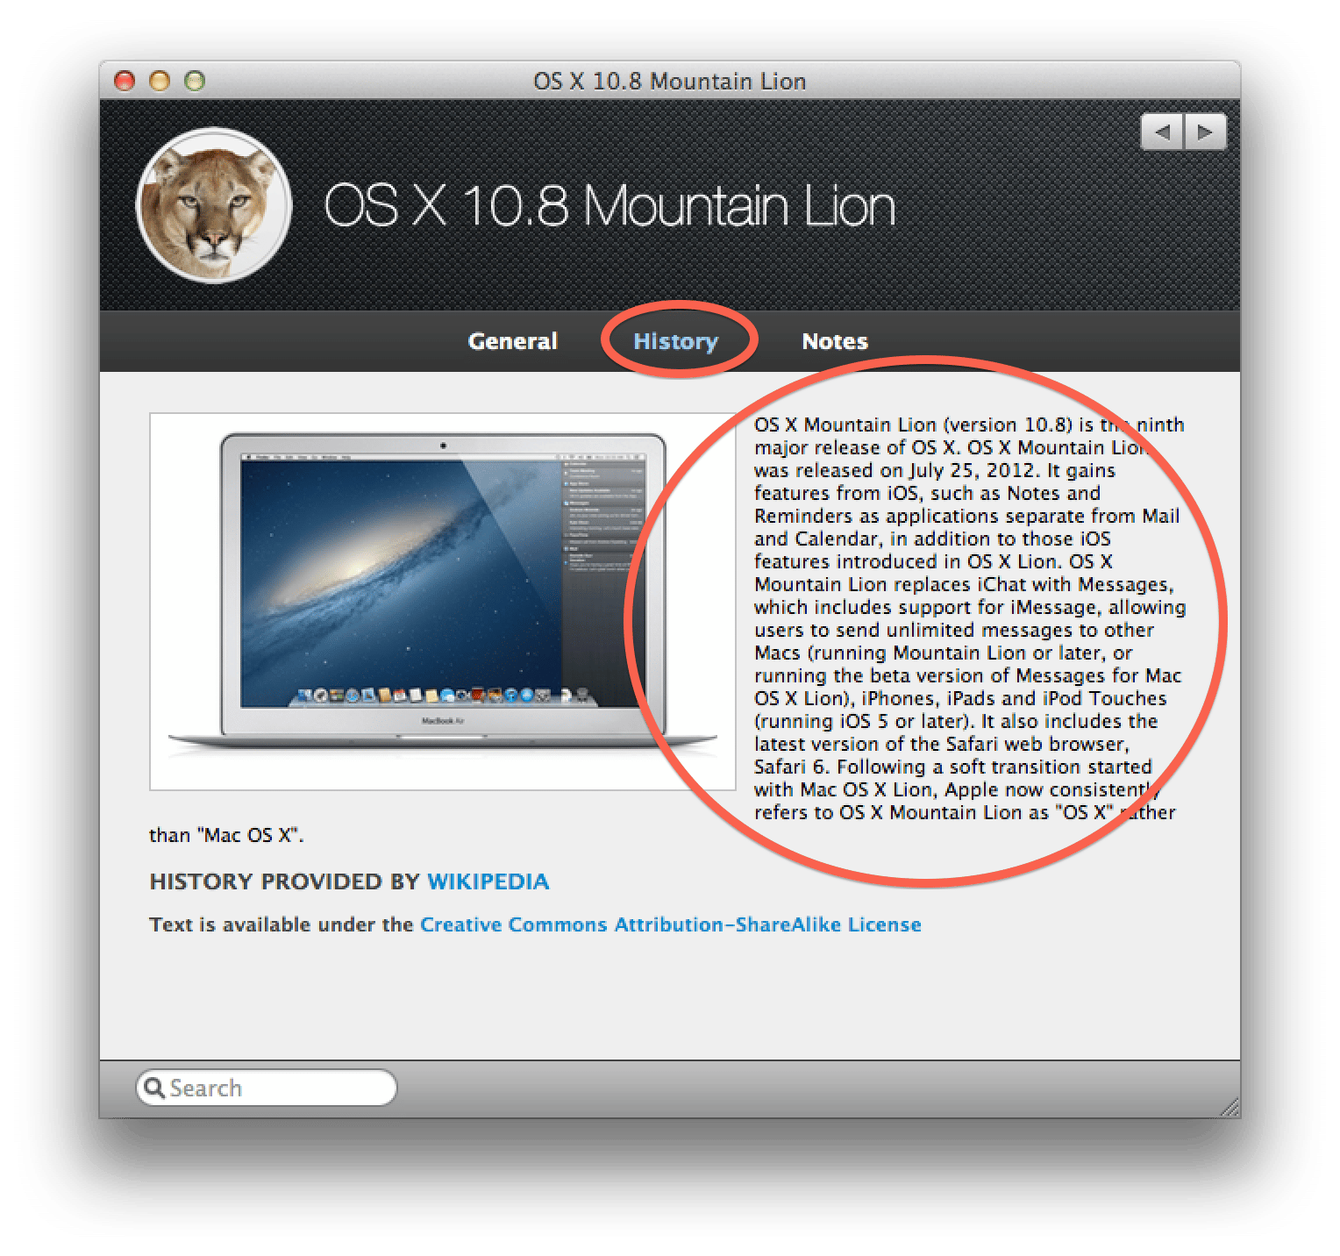Viewport: 1340px width, 1256px height.
Task: Click the Mountain Lion cougar icon
Action: pos(214,205)
